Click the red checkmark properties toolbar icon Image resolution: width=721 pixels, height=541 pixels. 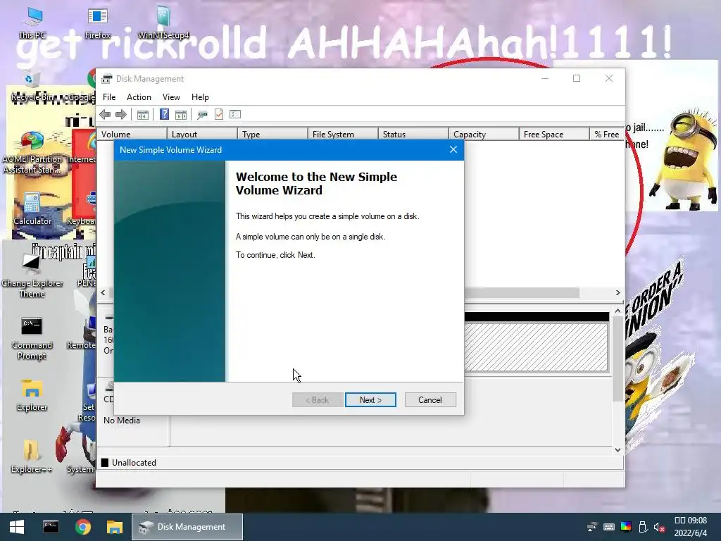(x=219, y=114)
